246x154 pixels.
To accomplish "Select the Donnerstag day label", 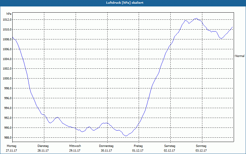I will (x=106, y=146).
